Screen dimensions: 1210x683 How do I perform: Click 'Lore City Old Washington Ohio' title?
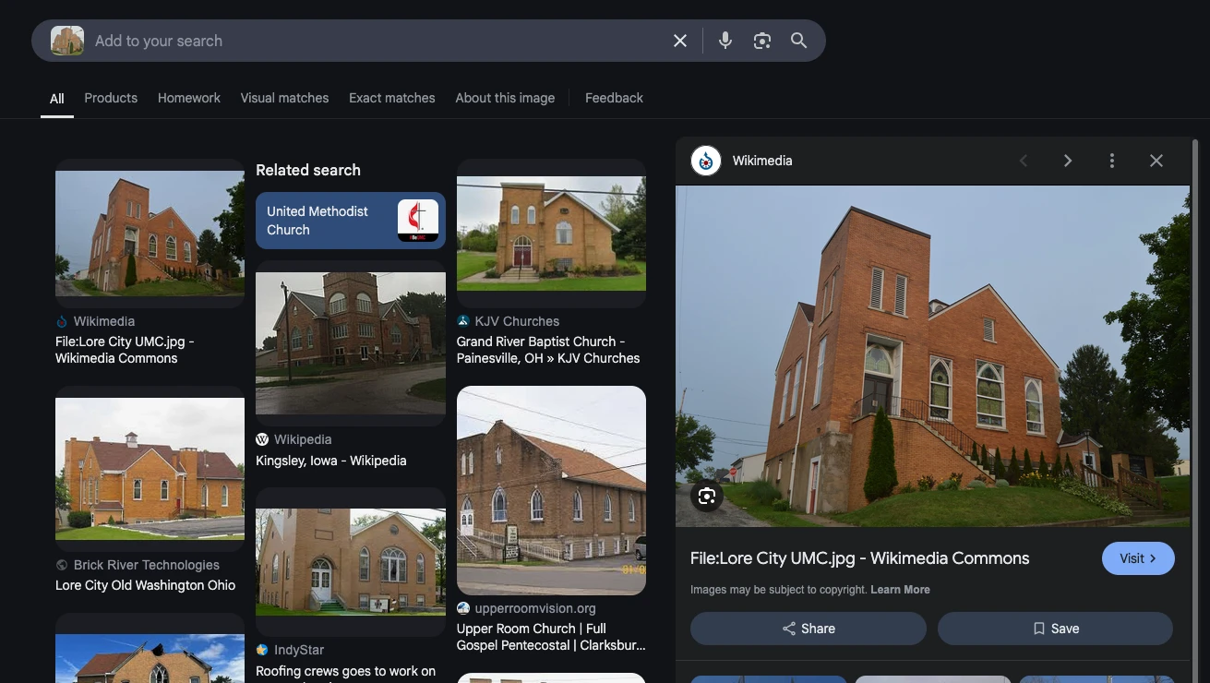pyautogui.click(x=145, y=585)
